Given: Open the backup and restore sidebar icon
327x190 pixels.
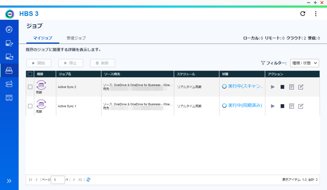Looking at the screenshot, I should pos(9,43).
